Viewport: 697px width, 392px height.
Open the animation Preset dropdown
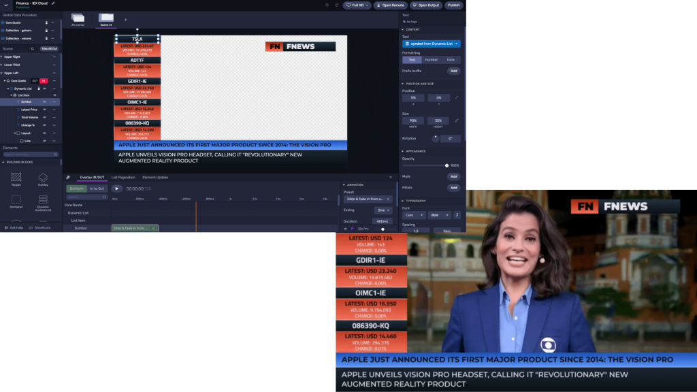(368, 199)
